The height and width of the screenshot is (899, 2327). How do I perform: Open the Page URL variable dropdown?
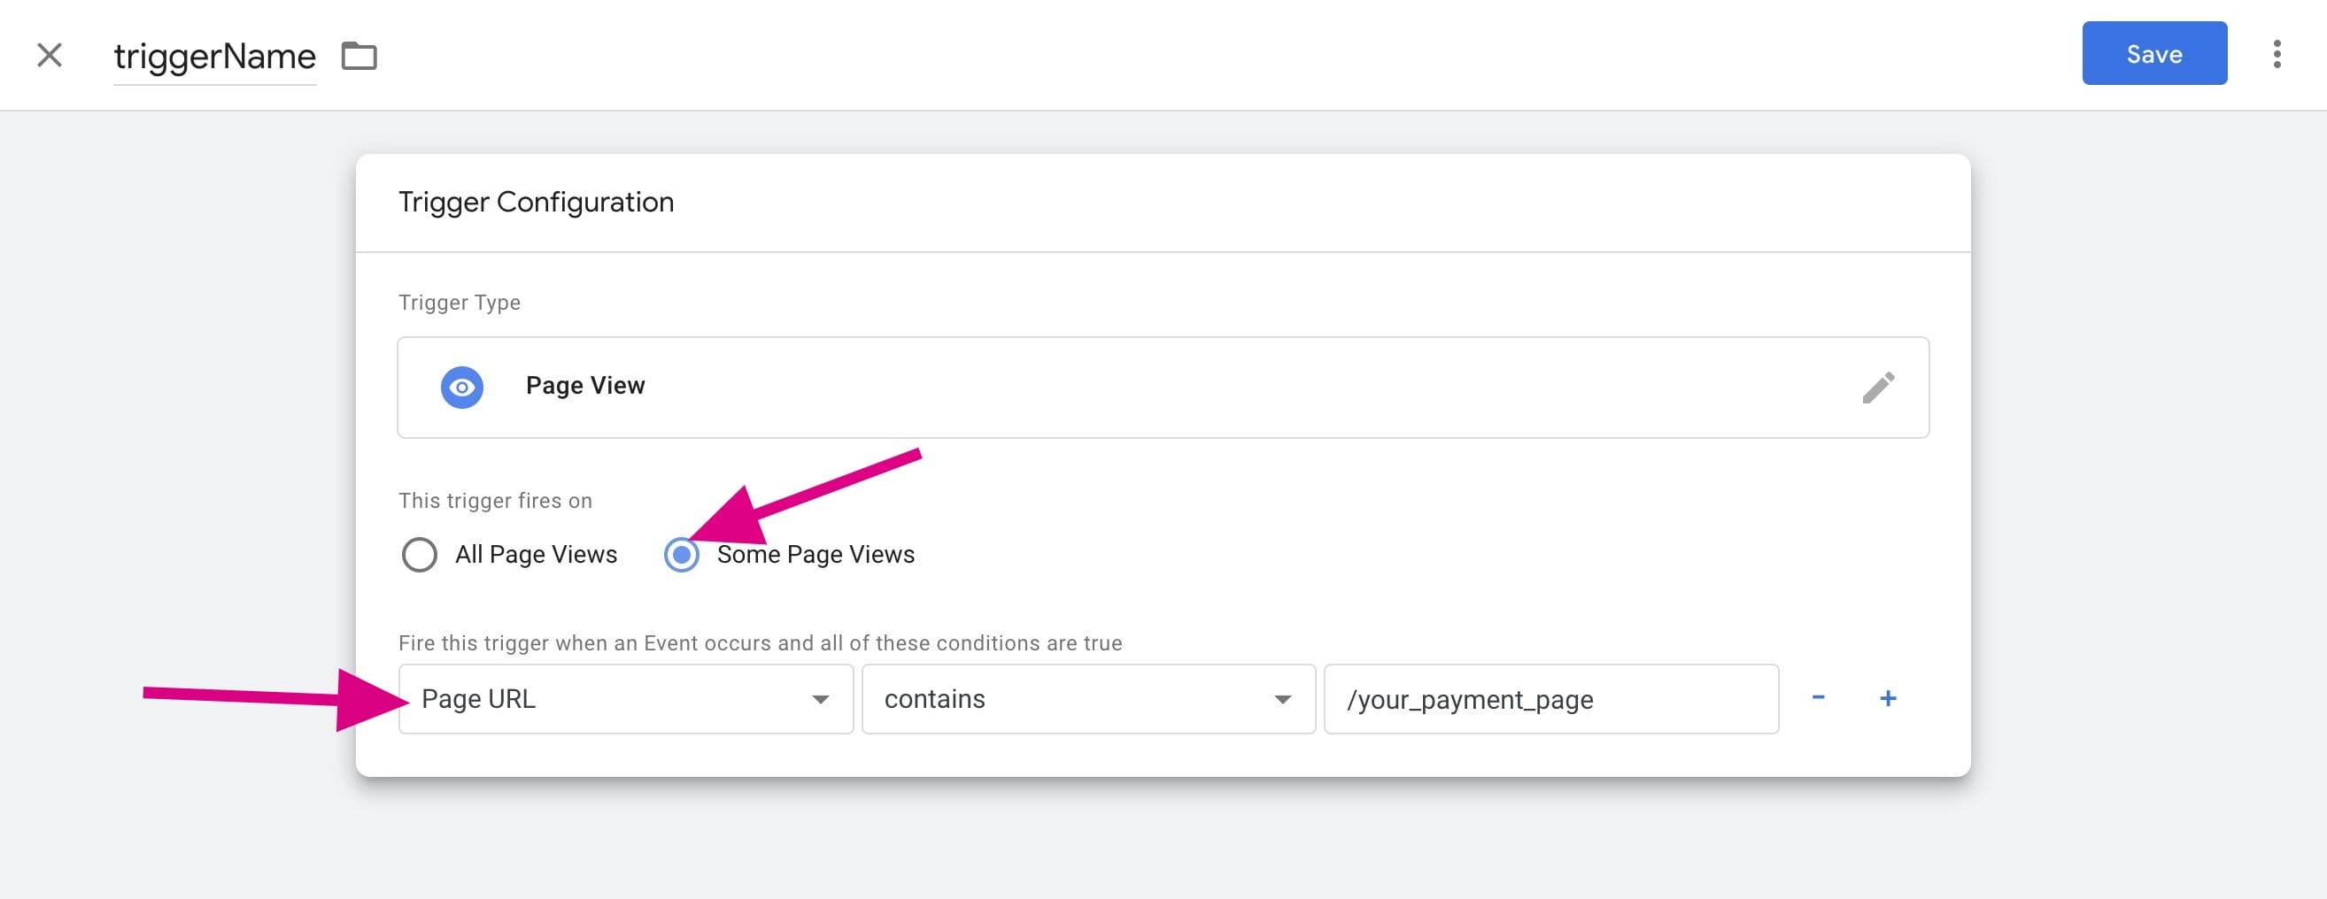(626, 699)
